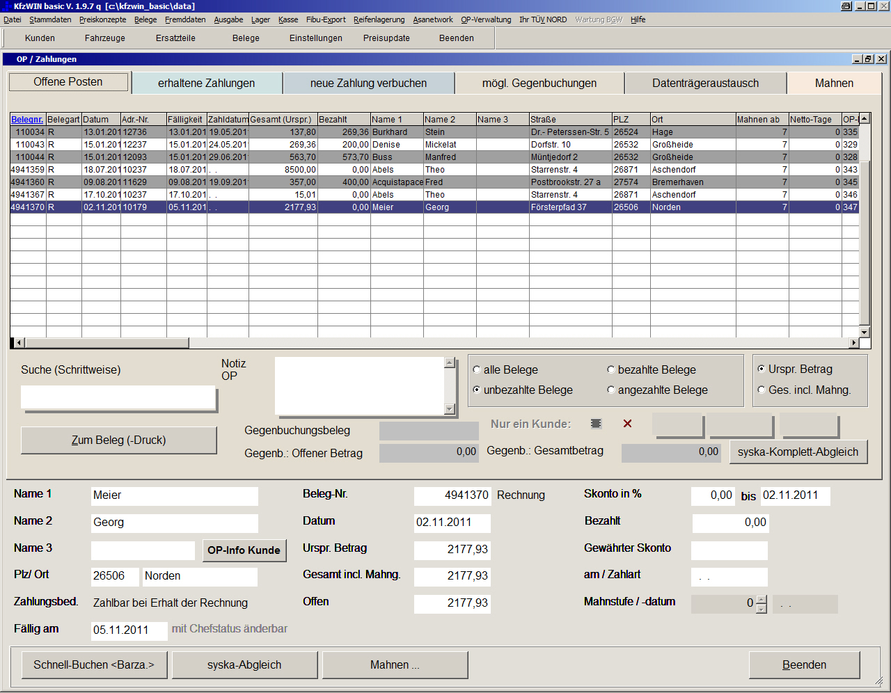Open the Datenträgeraustausch tab
This screenshot has width=891, height=693.
click(706, 83)
